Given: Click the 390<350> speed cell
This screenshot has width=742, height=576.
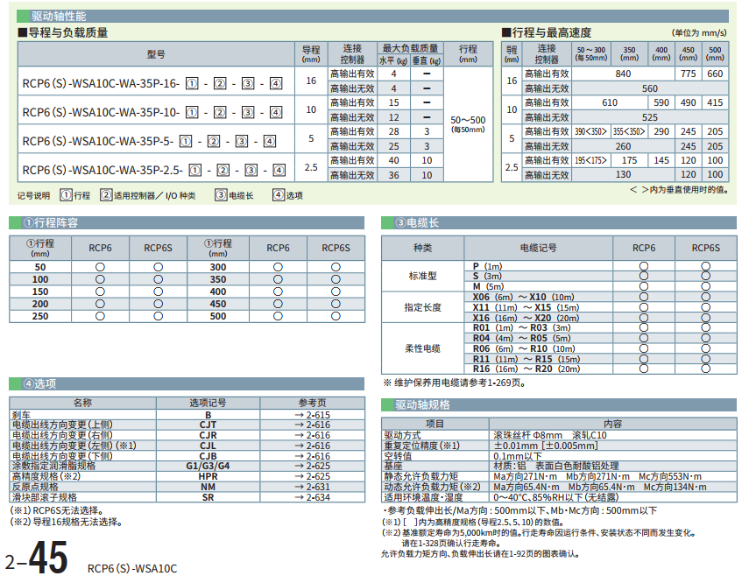Looking at the screenshot, I should click(x=591, y=131).
